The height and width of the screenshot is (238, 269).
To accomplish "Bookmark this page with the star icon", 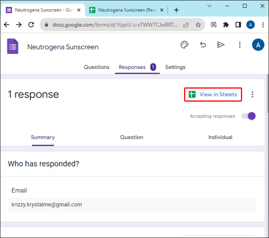I will click(x=198, y=25).
